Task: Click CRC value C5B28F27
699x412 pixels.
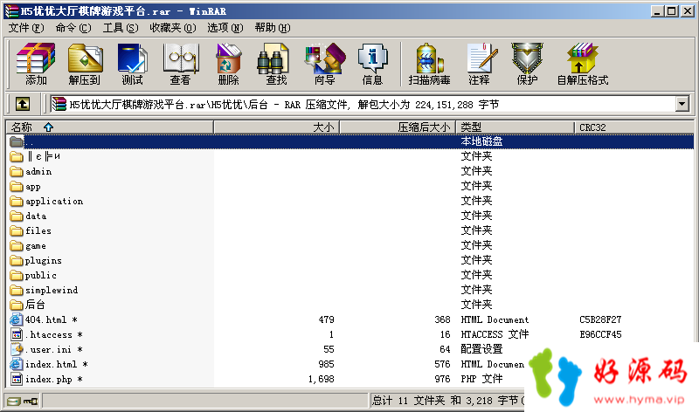Action: click(600, 319)
